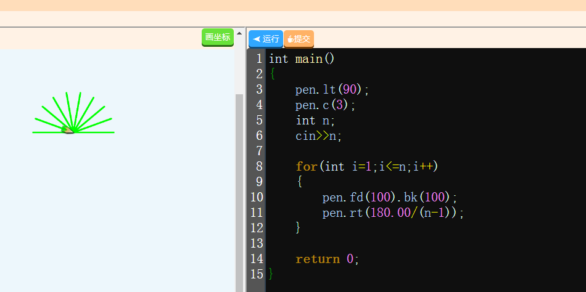
Task: Click the text 'int main()' on line 1
Action: [x=302, y=59]
